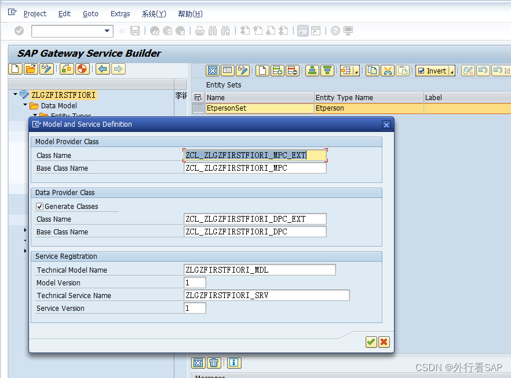Toggle the Generate Classes checkbox
Viewport: 511px width, 378px height.
click(39, 207)
